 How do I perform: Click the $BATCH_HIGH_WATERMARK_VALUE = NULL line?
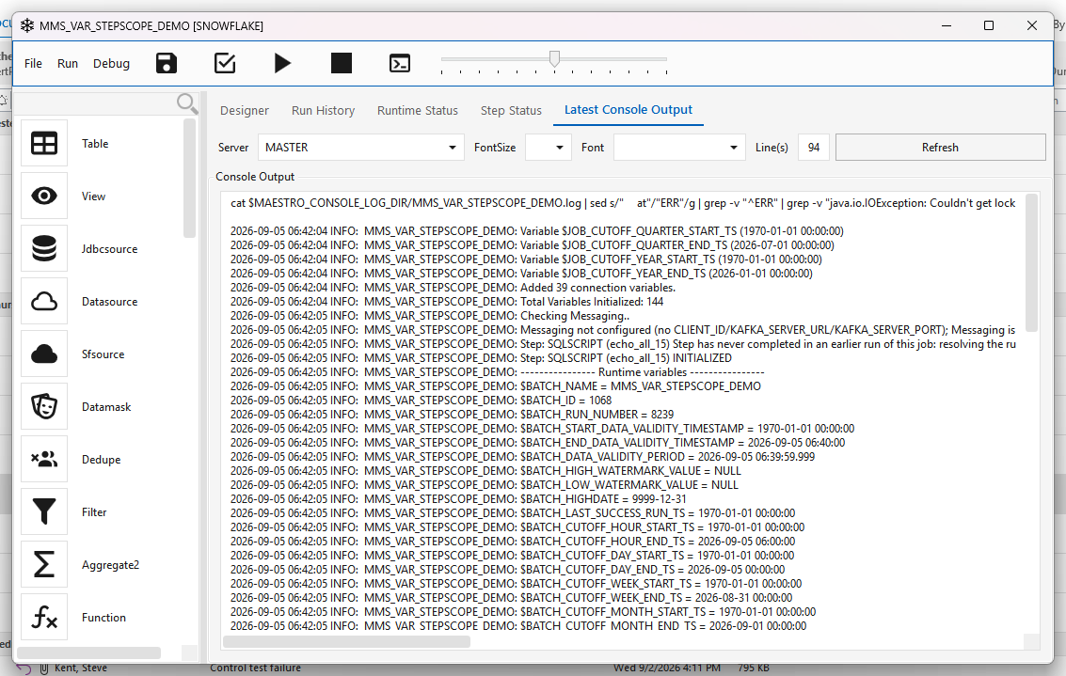point(485,471)
